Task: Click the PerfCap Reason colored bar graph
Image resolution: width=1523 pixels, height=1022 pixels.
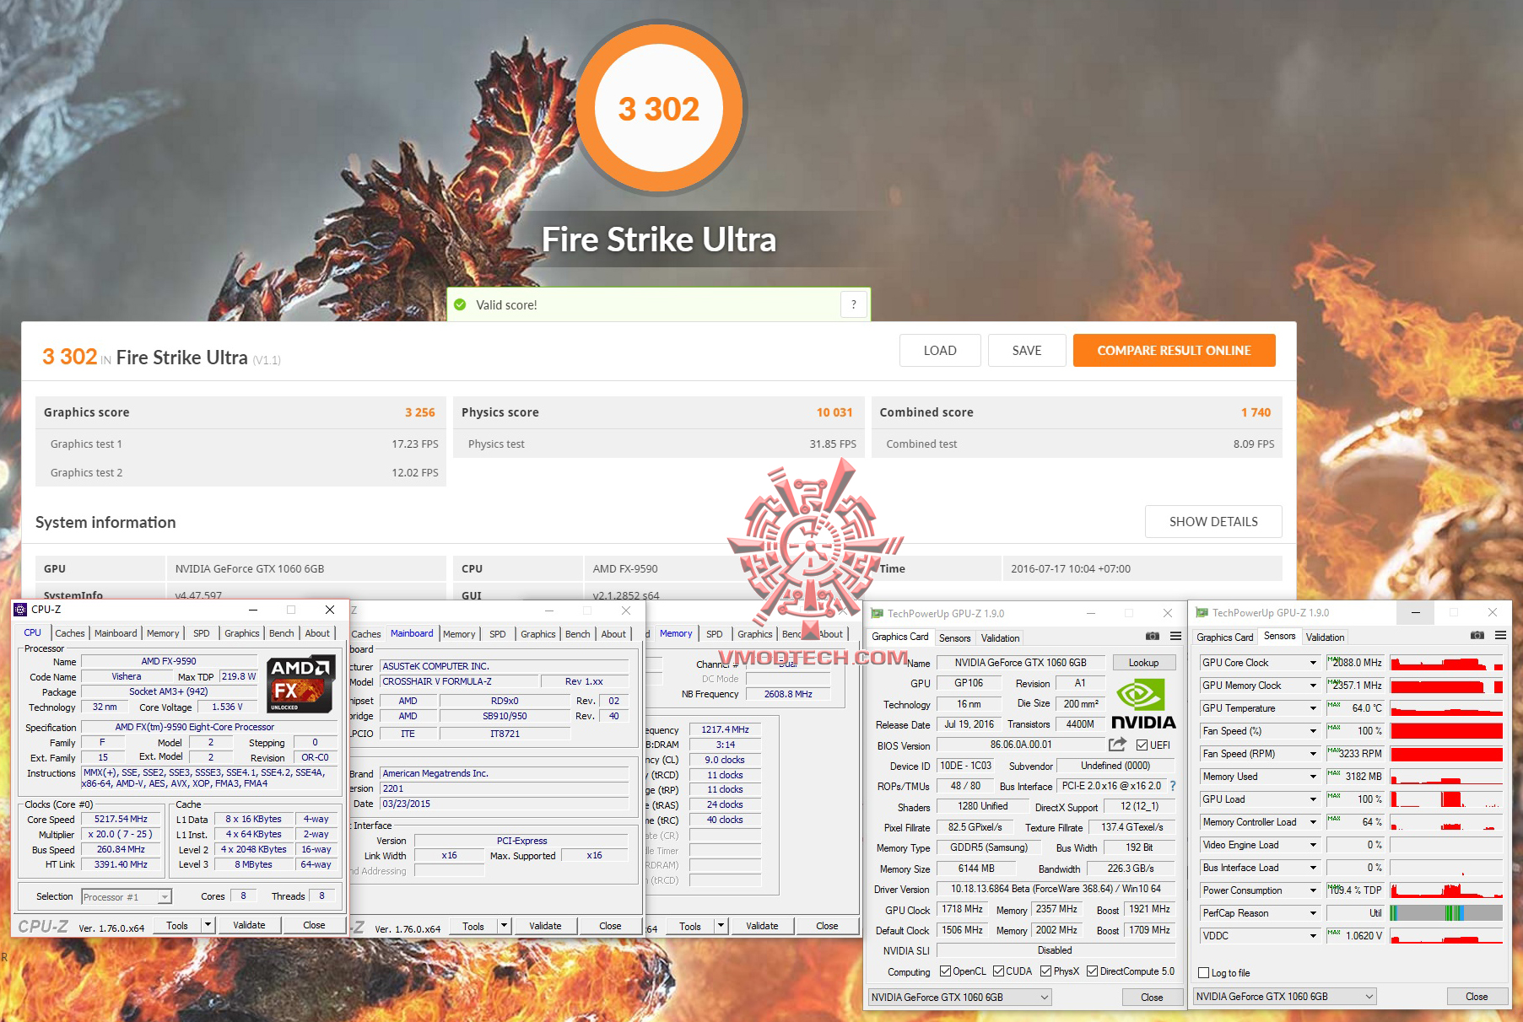Action: [x=1446, y=913]
